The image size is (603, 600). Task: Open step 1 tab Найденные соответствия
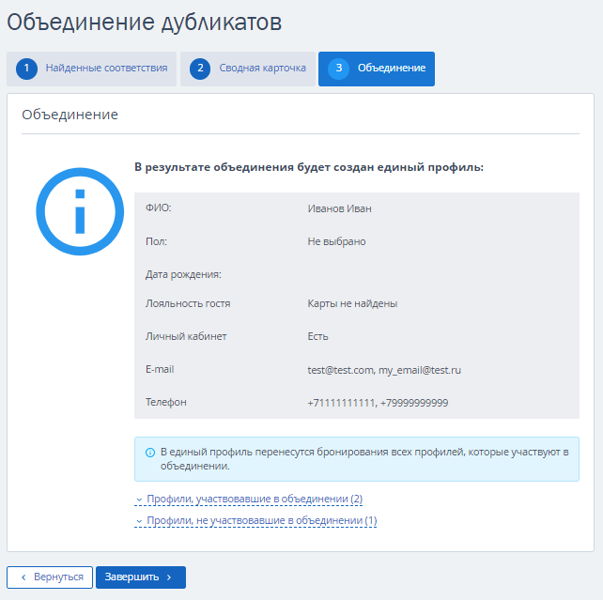click(91, 69)
